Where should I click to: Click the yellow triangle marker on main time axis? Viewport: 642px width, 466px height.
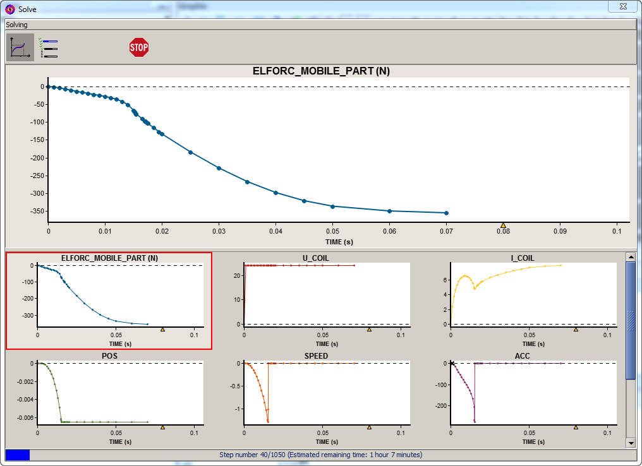tap(504, 225)
